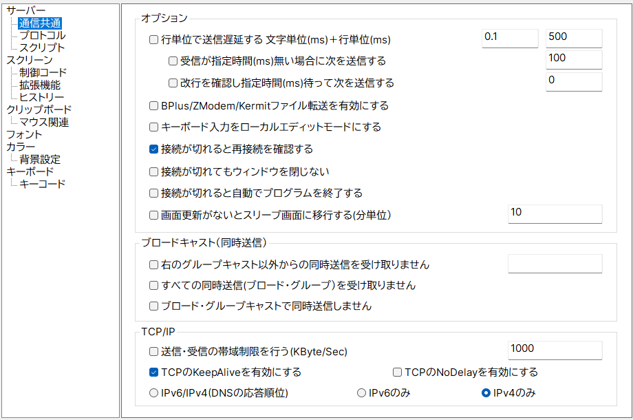Select the 制御コード tree entry
The width and height of the screenshot is (633, 420).
(43, 72)
